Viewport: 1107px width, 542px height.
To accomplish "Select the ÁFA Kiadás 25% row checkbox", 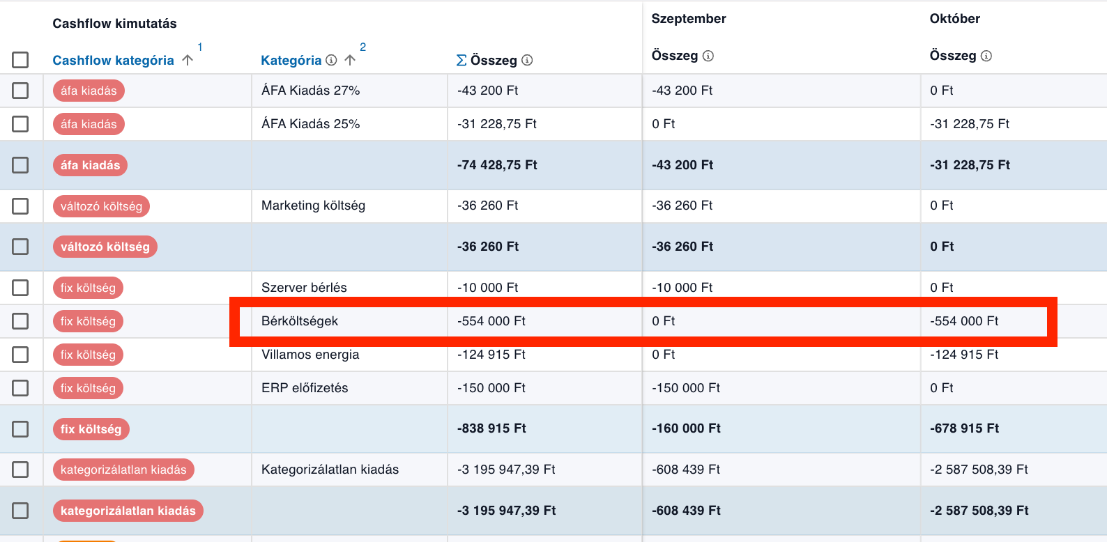I will [x=20, y=124].
